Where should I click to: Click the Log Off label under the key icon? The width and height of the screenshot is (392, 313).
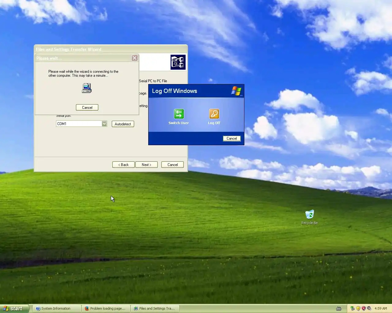point(214,123)
